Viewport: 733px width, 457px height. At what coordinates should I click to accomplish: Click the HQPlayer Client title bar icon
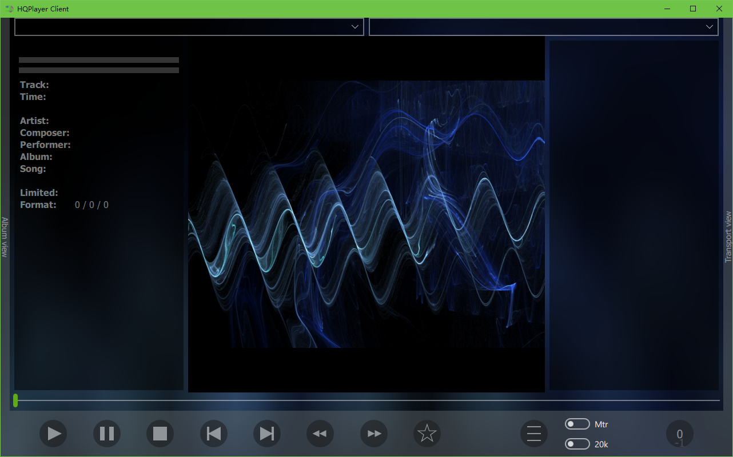click(x=9, y=9)
